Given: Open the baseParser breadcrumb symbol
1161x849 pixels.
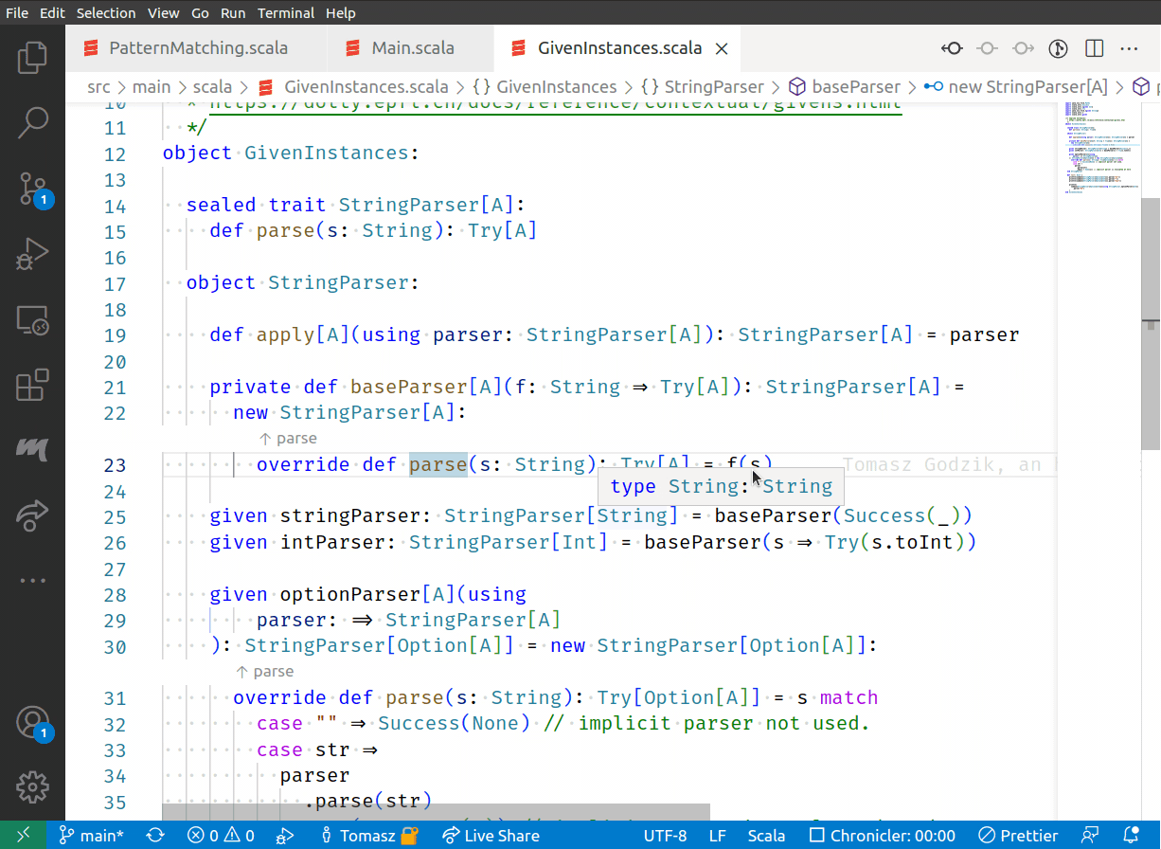Looking at the screenshot, I should click(845, 86).
